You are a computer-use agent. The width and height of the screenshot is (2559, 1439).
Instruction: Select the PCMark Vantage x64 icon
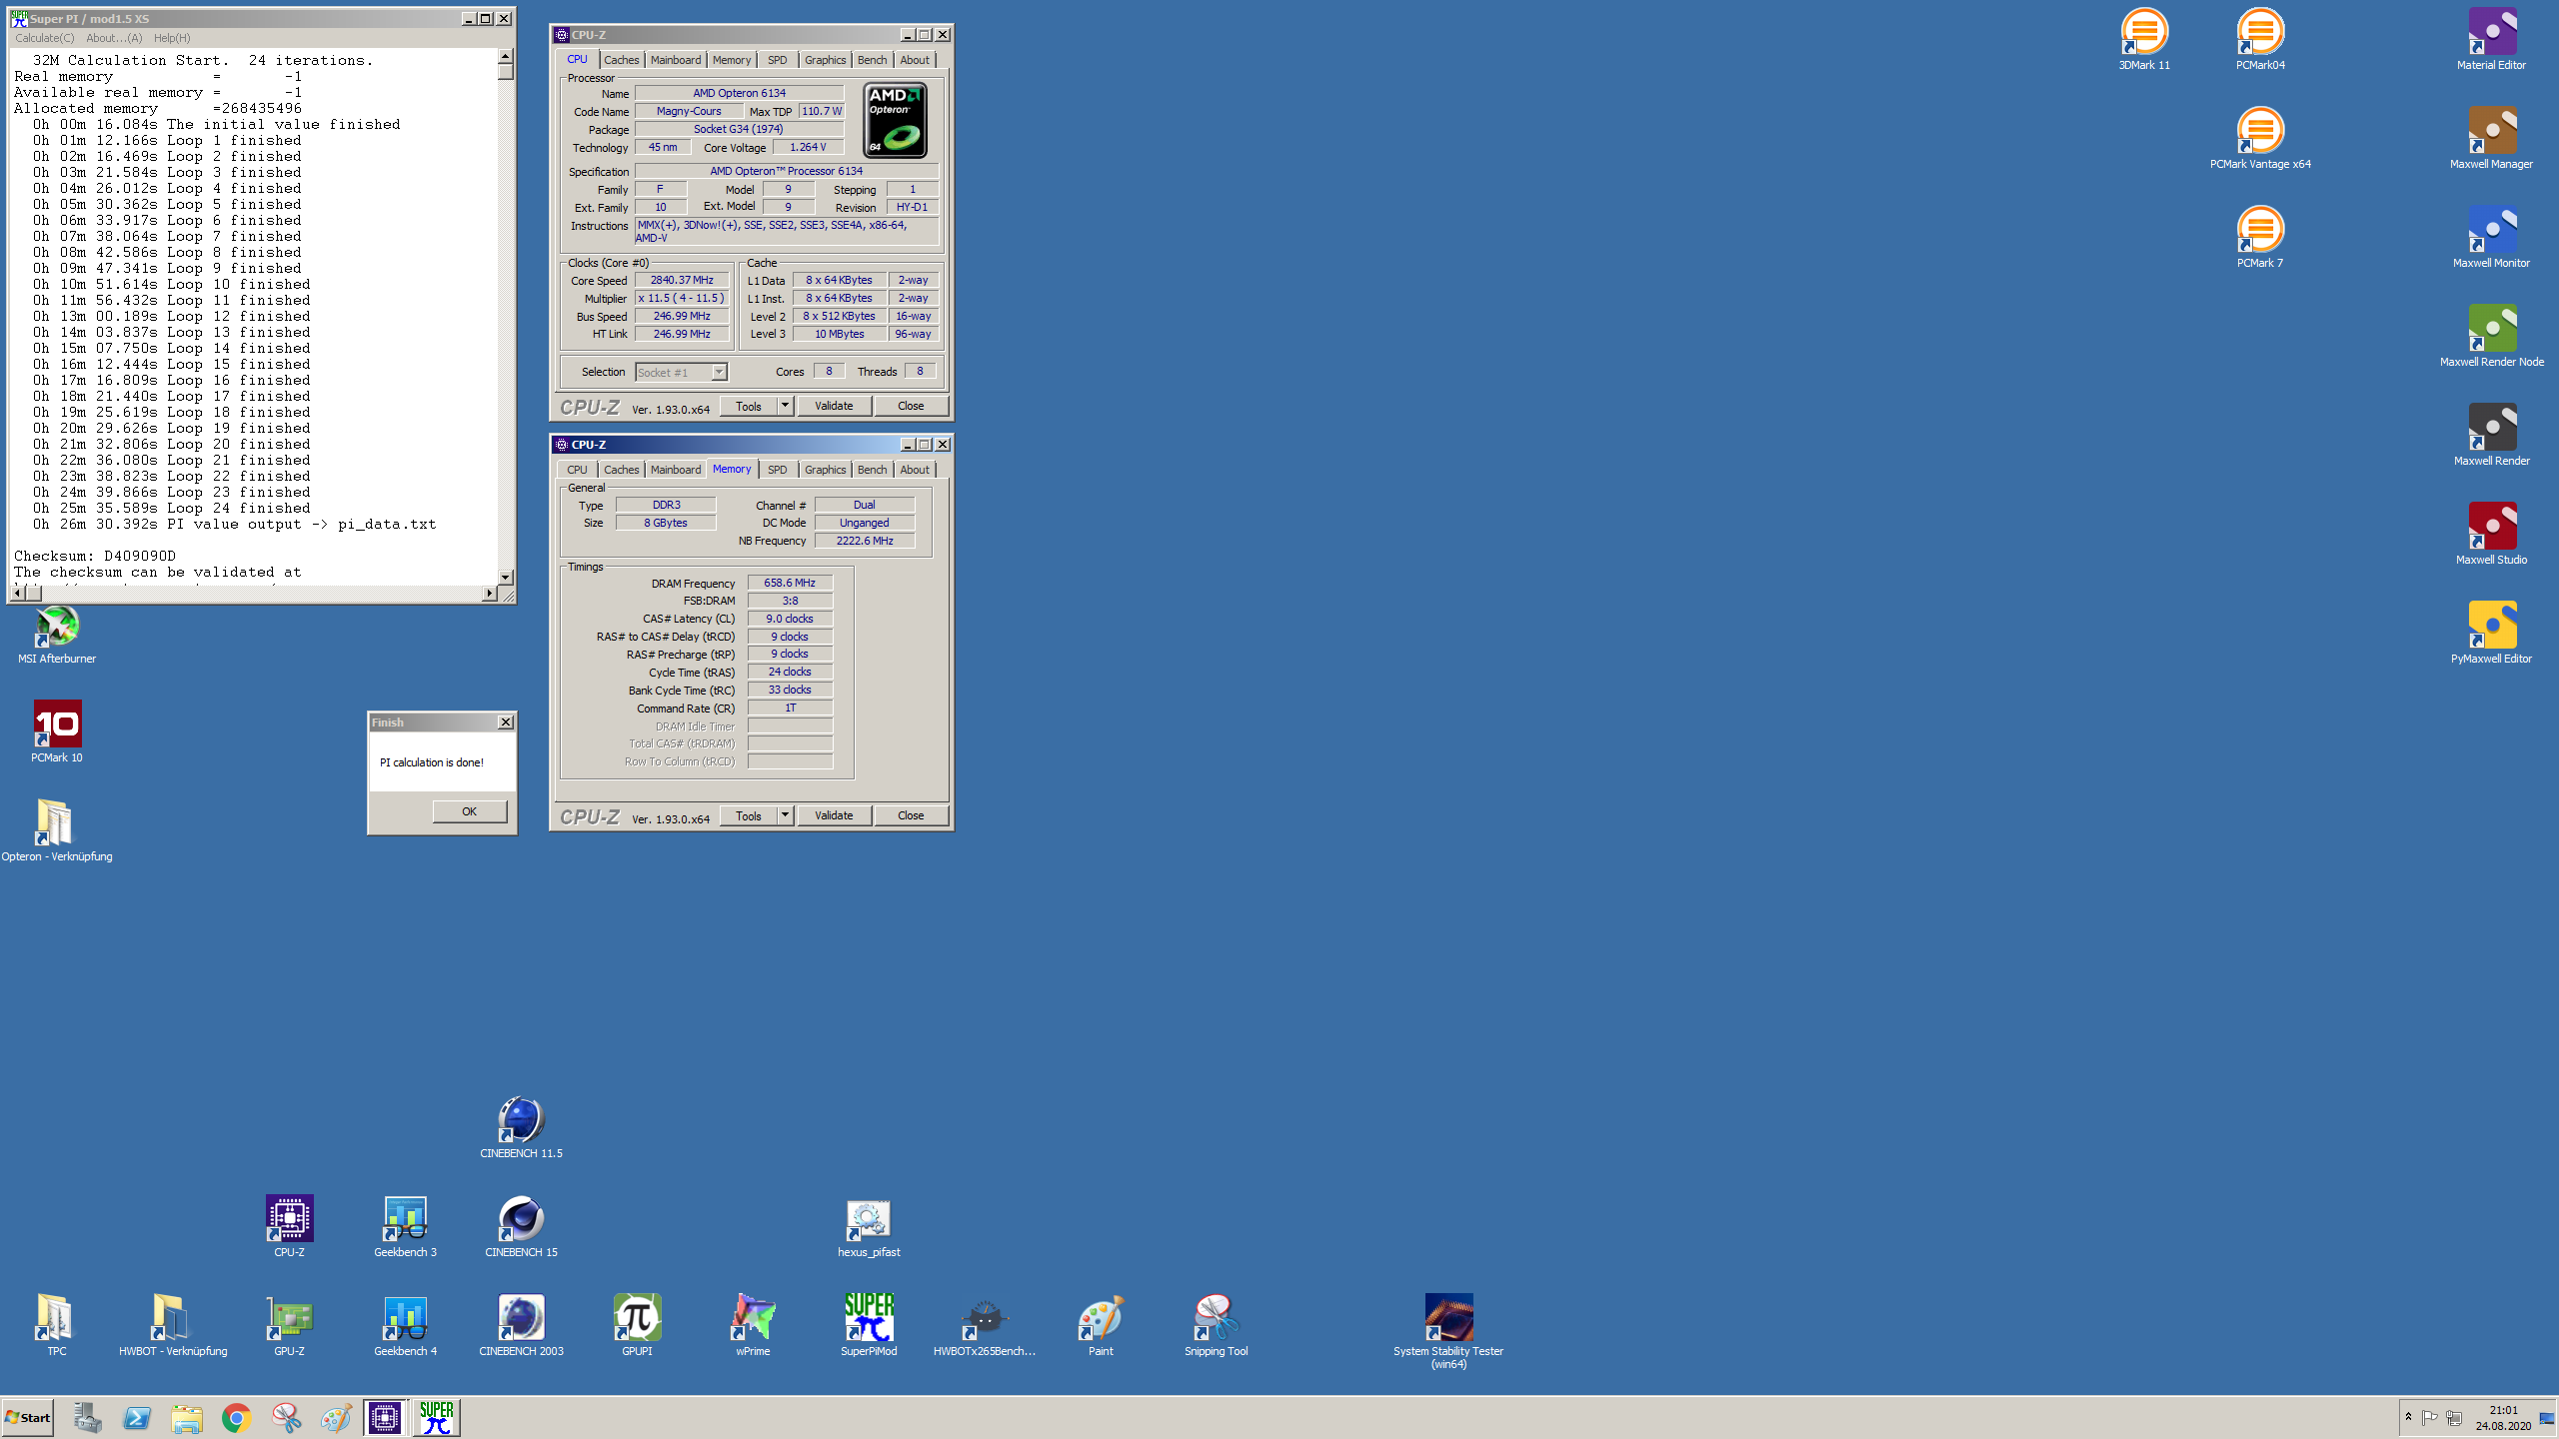tap(2260, 139)
